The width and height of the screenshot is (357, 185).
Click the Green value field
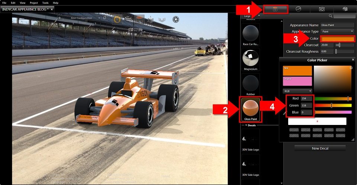click(x=306, y=105)
